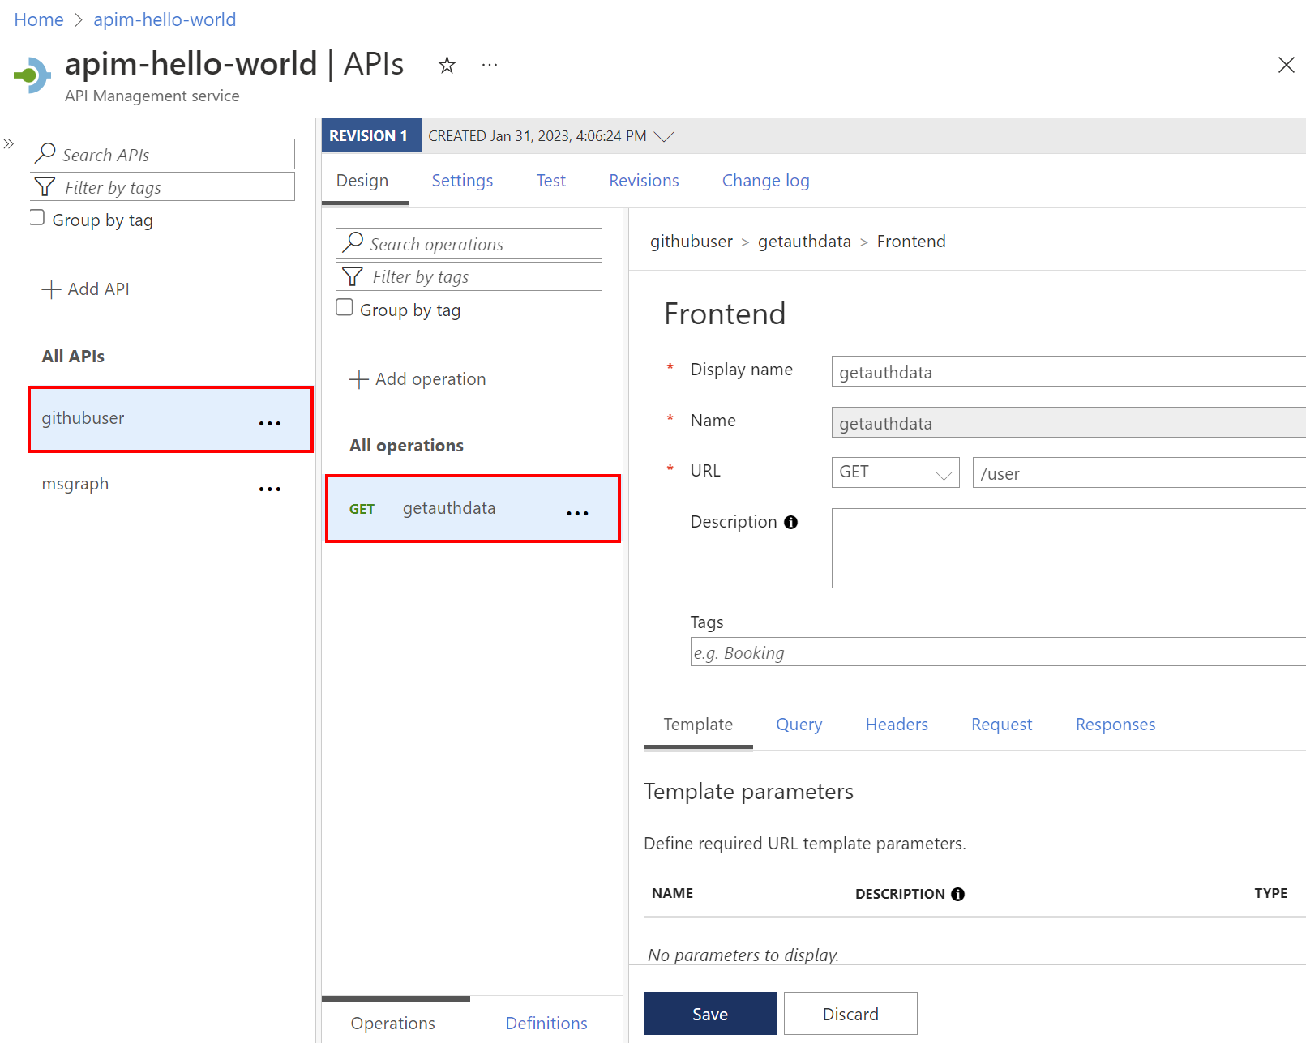Switch to the Responses tab
Viewport: 1306px width, 1043px height.
pos(1115,724)
